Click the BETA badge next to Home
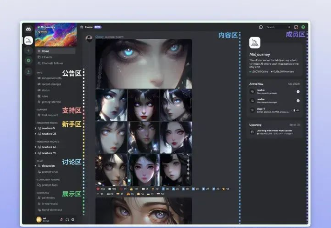The image size is (331, 228). (x=98, y=27)
